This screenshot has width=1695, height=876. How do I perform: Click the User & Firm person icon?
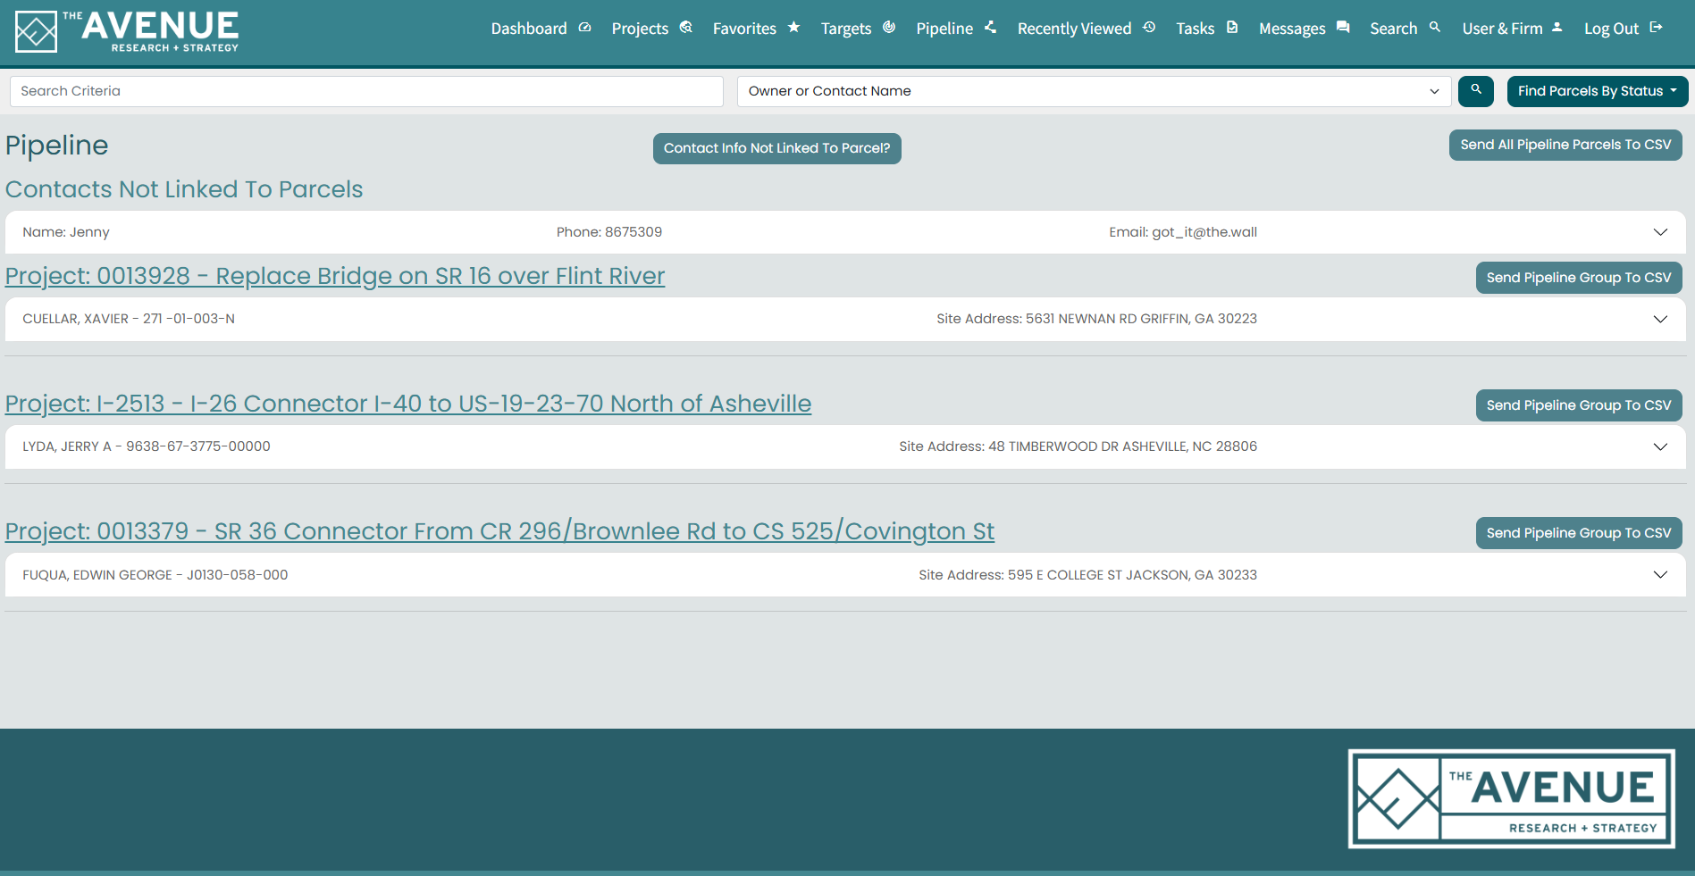click(x=1557, y=28)
